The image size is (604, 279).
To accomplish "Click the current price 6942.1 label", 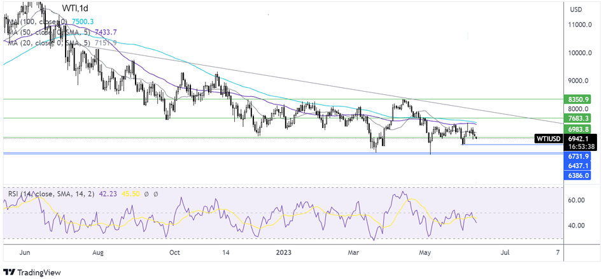I will coord(580,138).
